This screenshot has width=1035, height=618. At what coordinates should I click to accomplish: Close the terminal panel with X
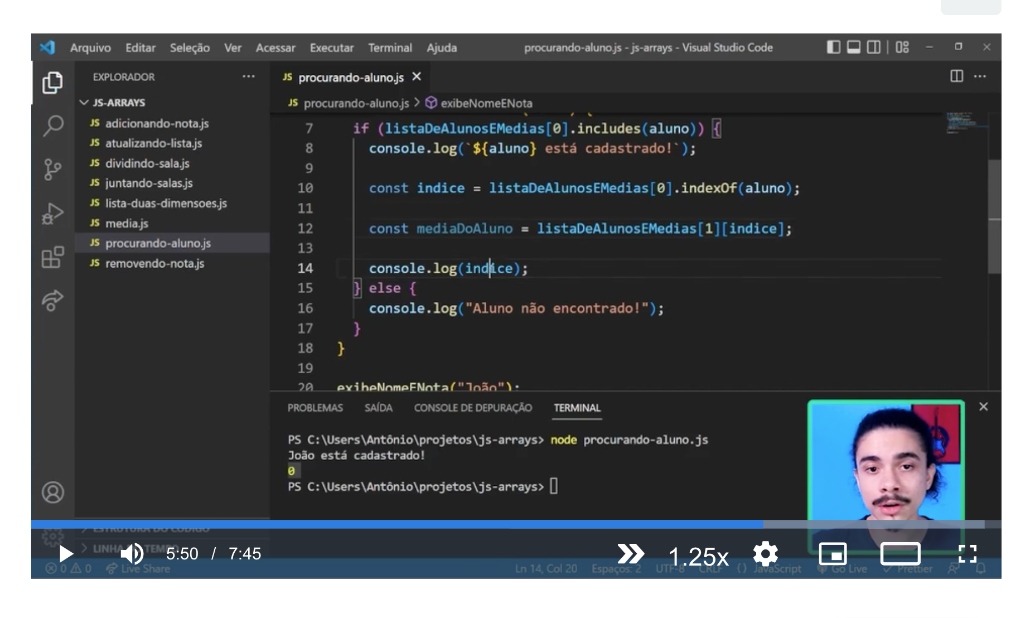pos(984,407)
